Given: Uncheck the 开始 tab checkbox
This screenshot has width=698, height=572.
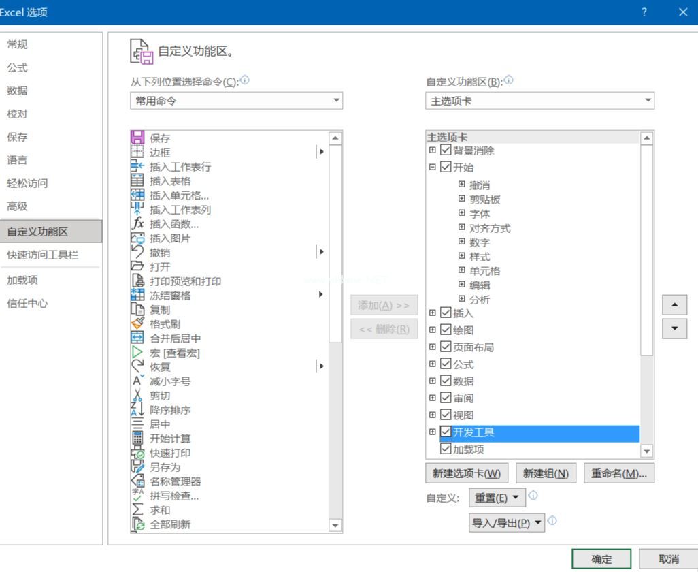Looking at the screenshot, I should pos(446,167).
